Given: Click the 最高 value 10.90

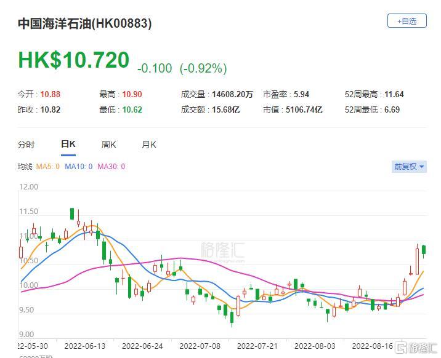Looking at the screenshot, I should [x=132, y=94].
